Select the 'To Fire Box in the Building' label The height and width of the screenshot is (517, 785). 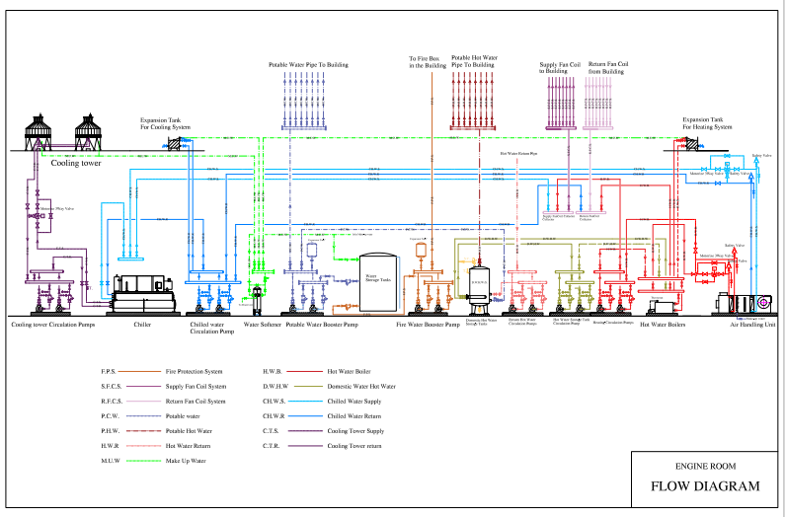(429, 62)
